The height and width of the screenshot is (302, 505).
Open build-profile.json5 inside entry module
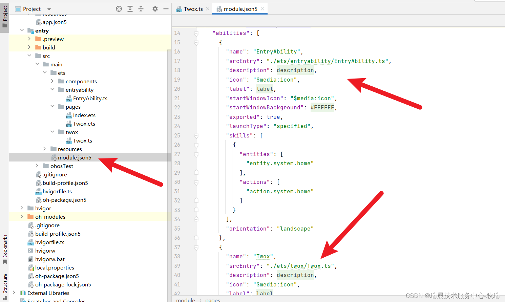[65, 183]
